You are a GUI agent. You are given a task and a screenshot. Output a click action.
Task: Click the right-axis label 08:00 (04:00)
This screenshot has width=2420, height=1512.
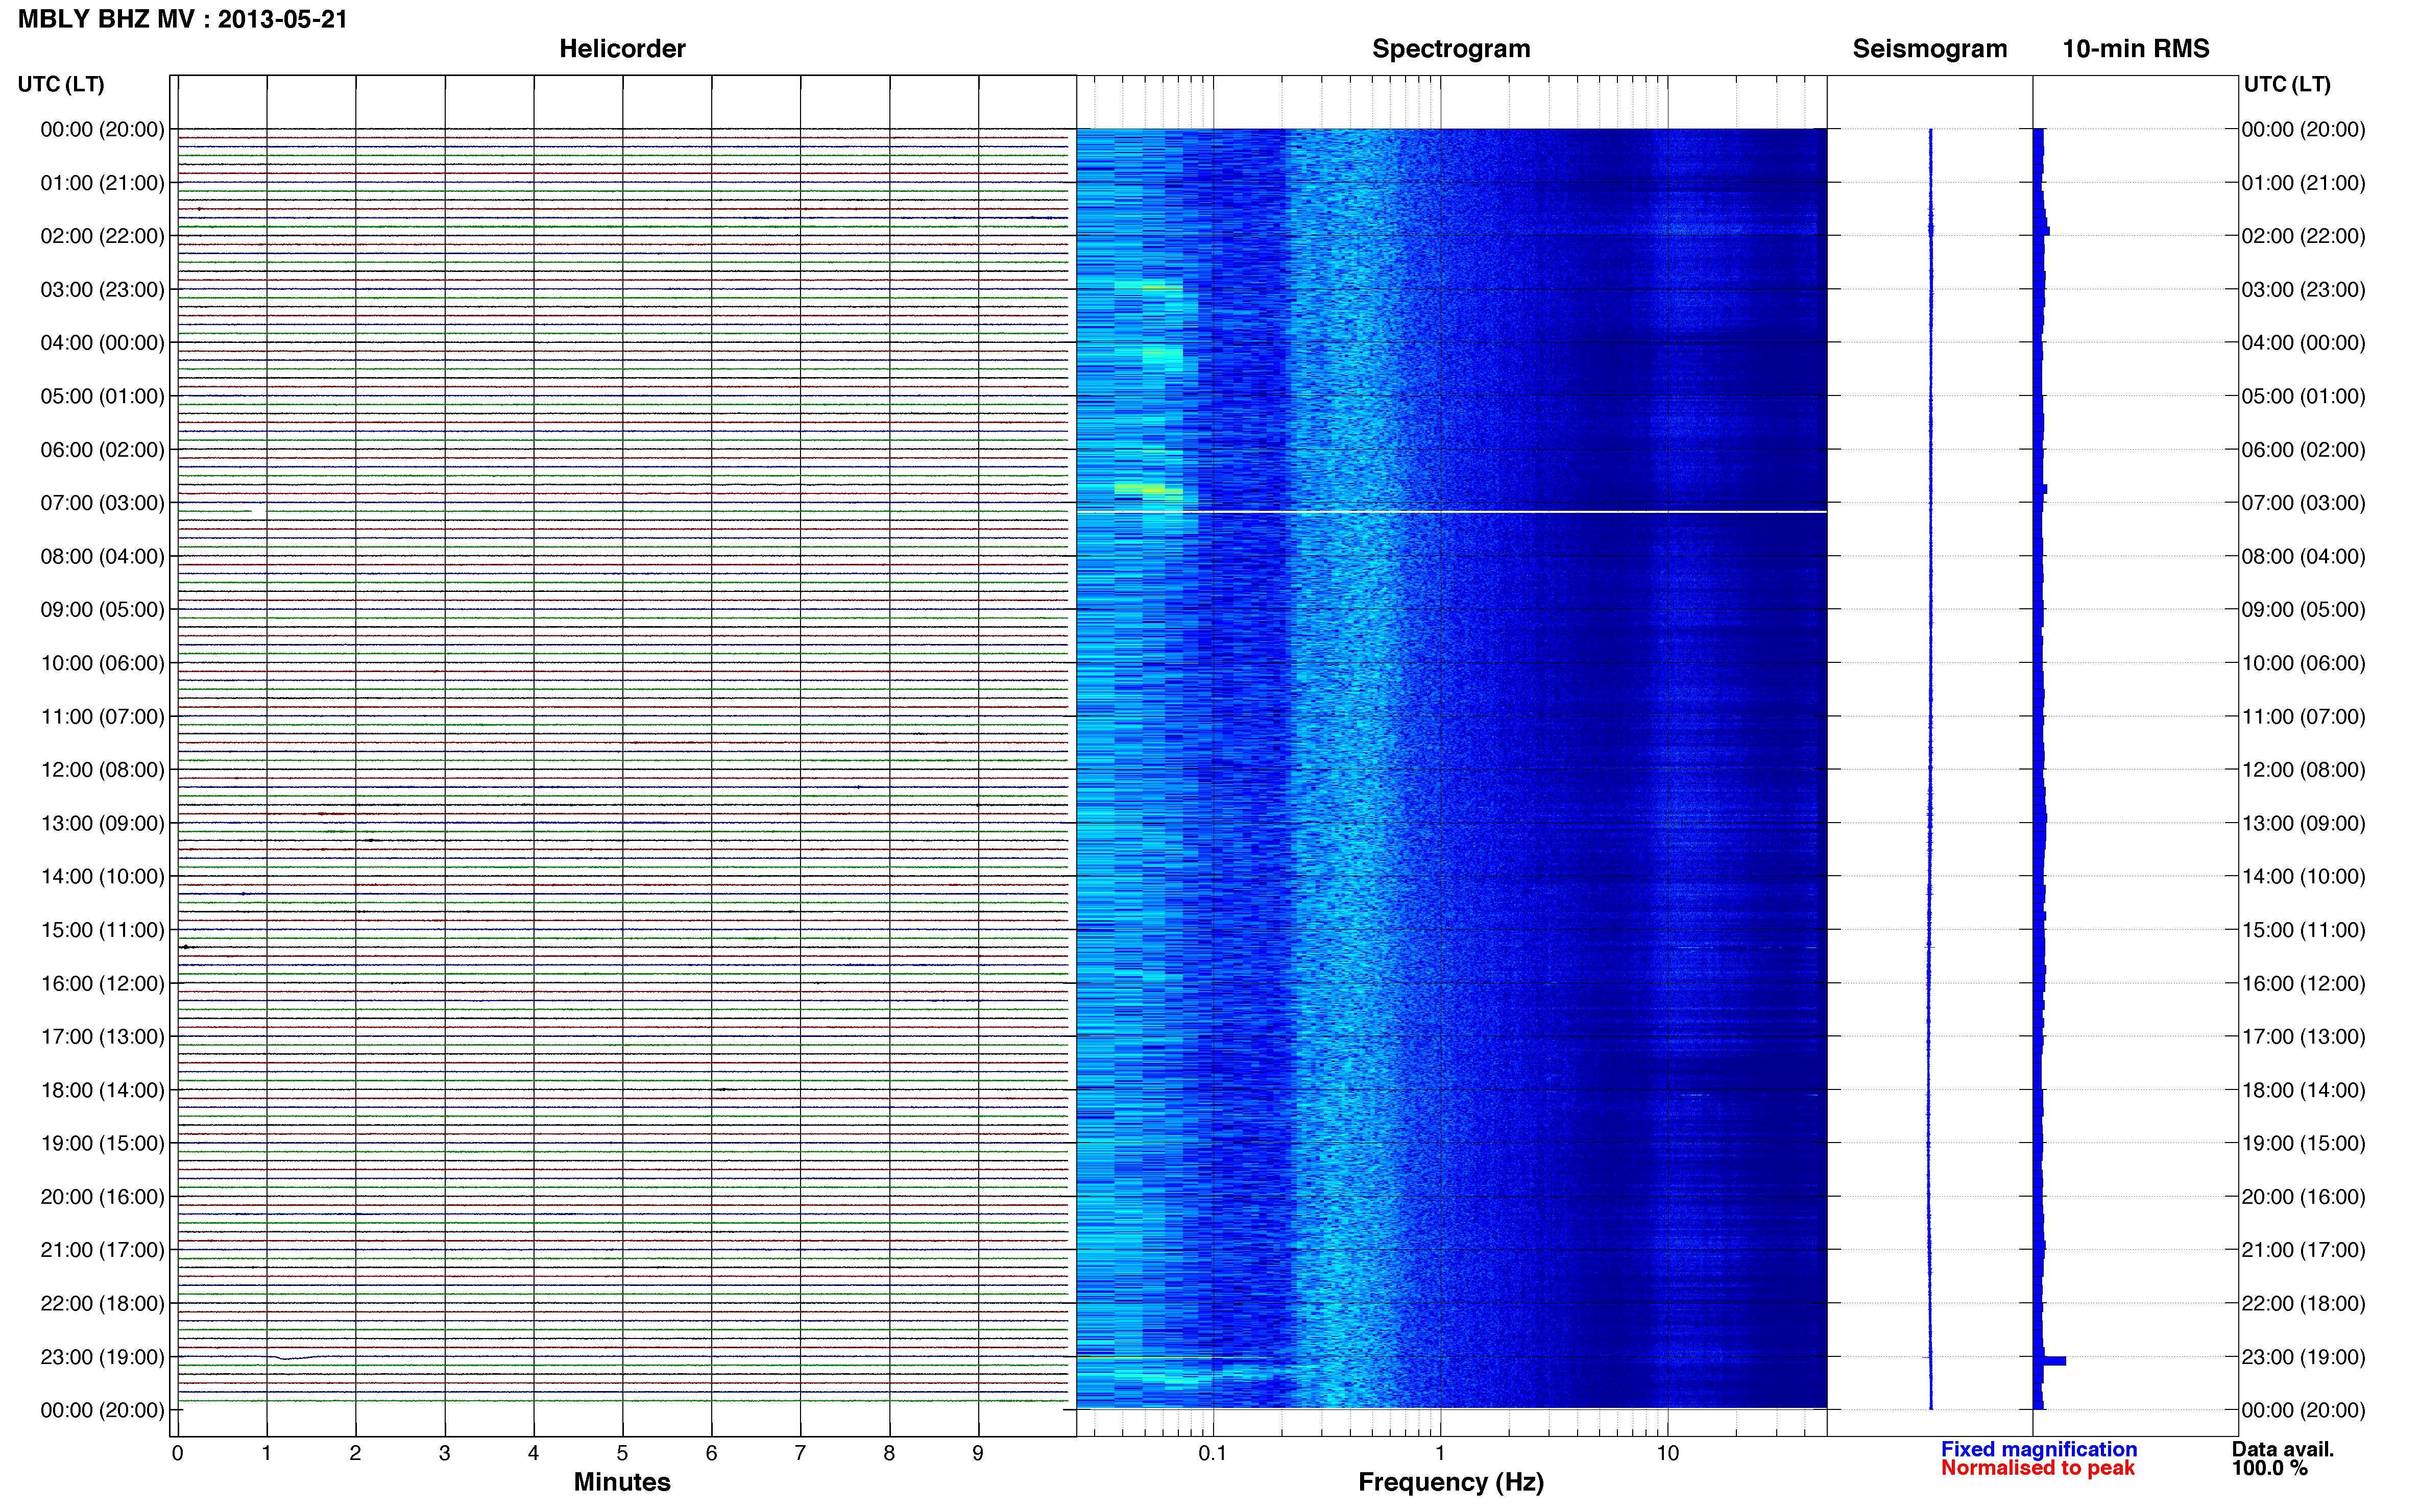point(2303,556)
